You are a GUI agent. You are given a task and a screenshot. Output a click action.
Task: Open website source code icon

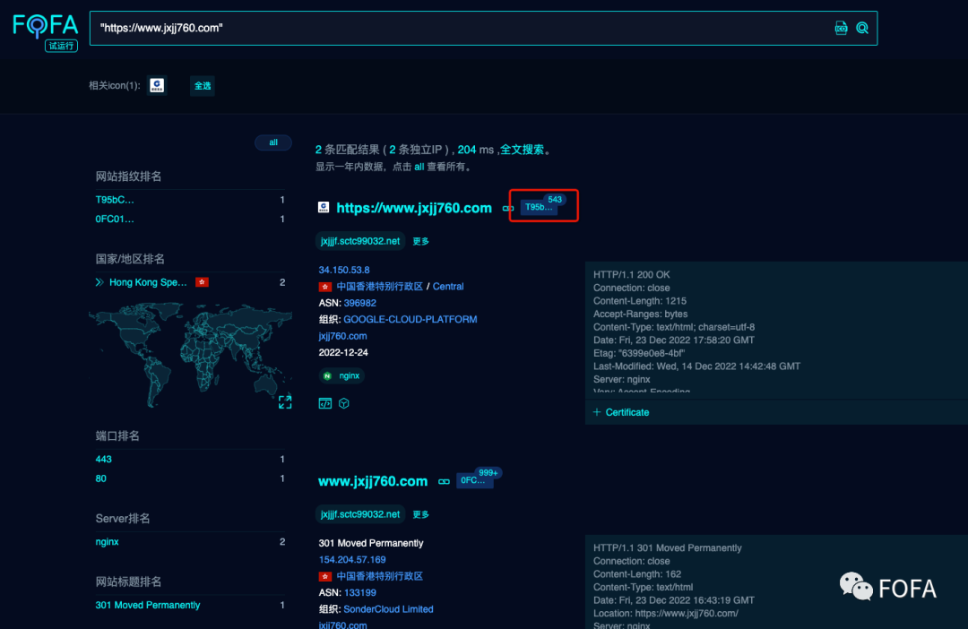[324, 403]
